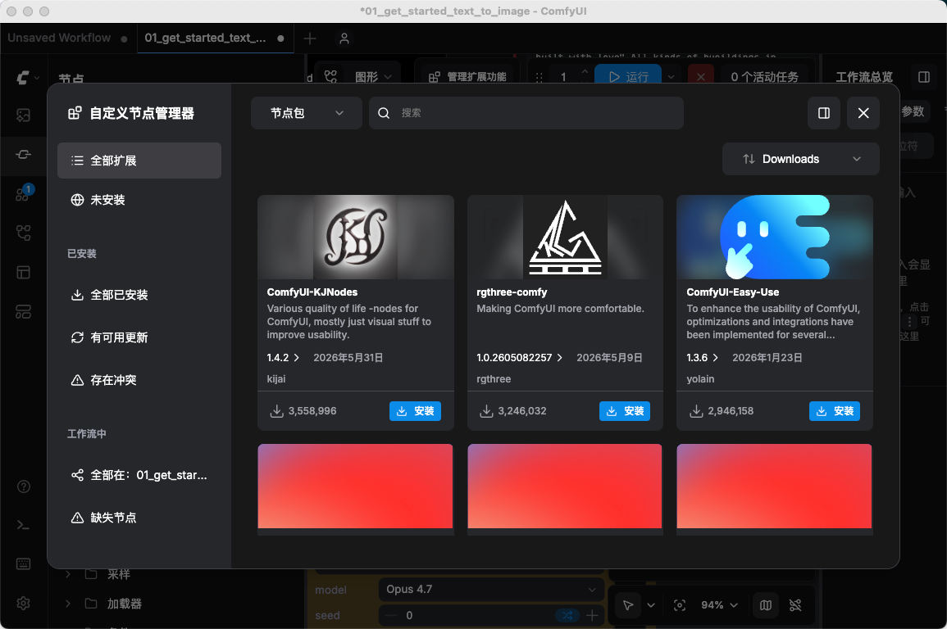
Task: Increase the run batch count arrow
Action: coord(584,71)
